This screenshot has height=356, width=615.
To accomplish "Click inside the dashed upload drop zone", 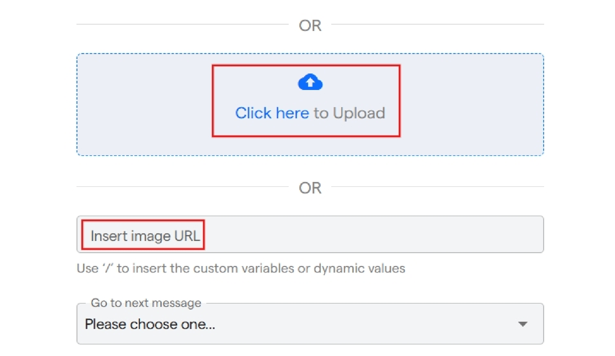I will [310, 104].
